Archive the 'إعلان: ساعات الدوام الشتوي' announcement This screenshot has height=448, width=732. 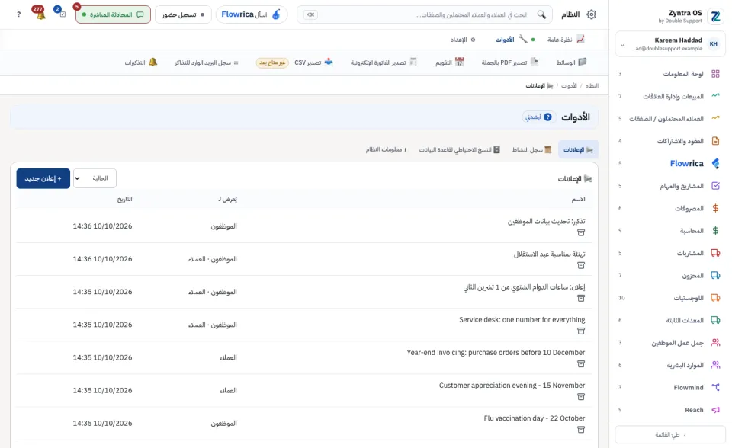pos(581,298)
